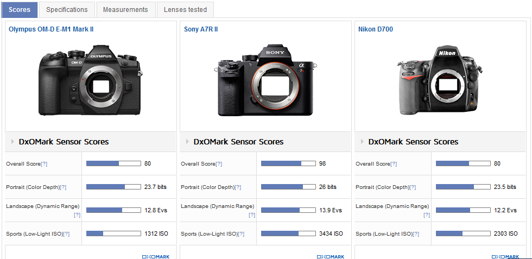Open the Olympus OM-D E-M1 Mark II link

point(51,29)
